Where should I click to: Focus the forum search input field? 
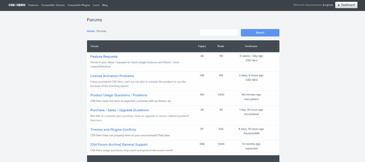click(219, 33)
